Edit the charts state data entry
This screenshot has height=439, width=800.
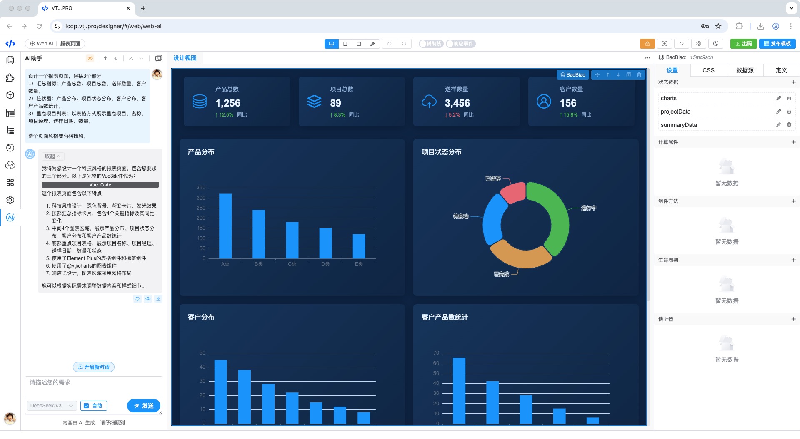click(778, 98)
